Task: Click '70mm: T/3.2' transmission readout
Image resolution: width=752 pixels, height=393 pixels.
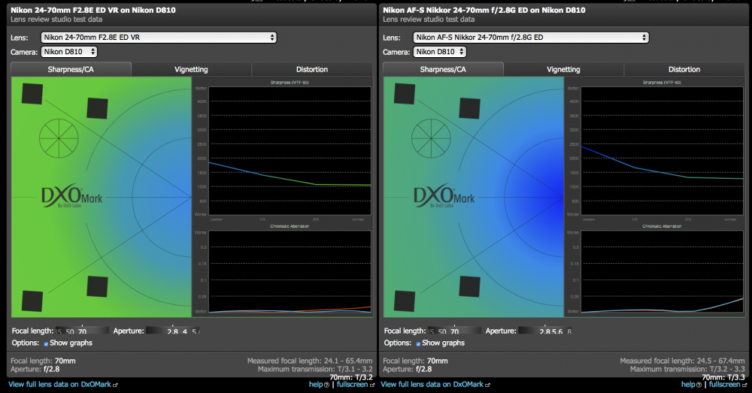Action: [351, 377]
